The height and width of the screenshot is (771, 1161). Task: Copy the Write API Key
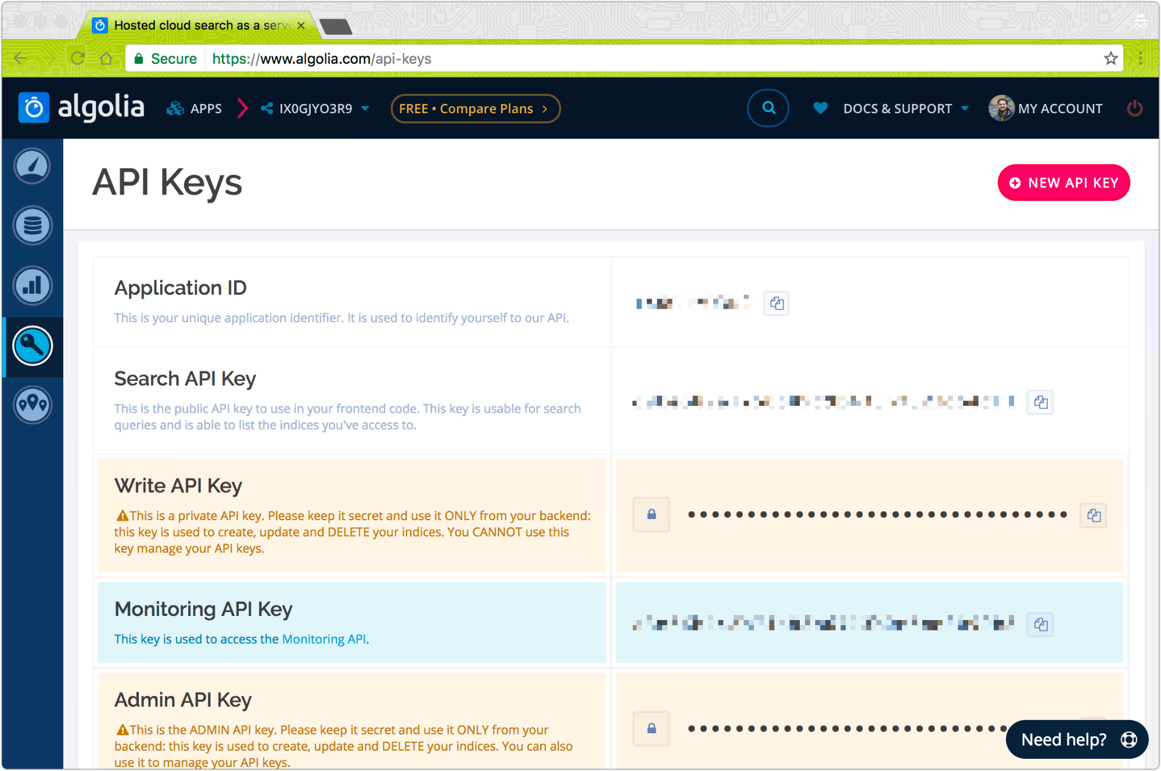point(1093,515)
